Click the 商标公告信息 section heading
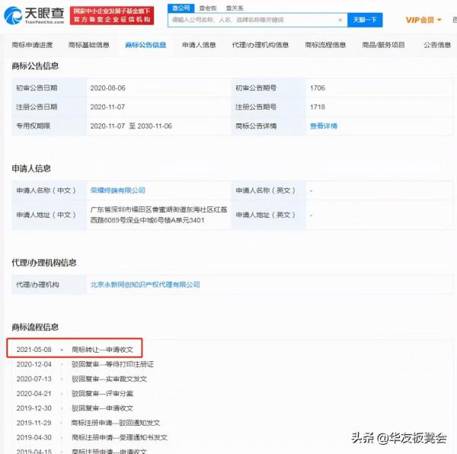The height and width of the screenshot is (454, 457). point(35,66)
